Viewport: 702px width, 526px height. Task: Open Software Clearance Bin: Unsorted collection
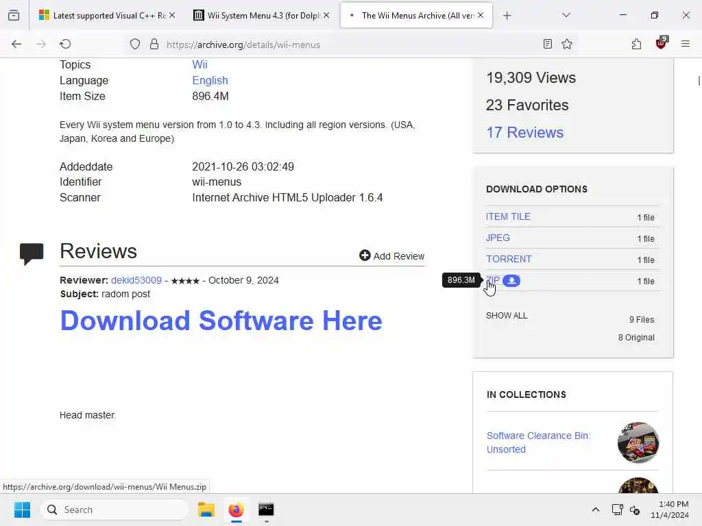click(x=538, y=442)
